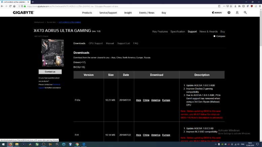The image size is (262, 147).
Task: Open Windows Start menu
Action: tap(3, 144)
